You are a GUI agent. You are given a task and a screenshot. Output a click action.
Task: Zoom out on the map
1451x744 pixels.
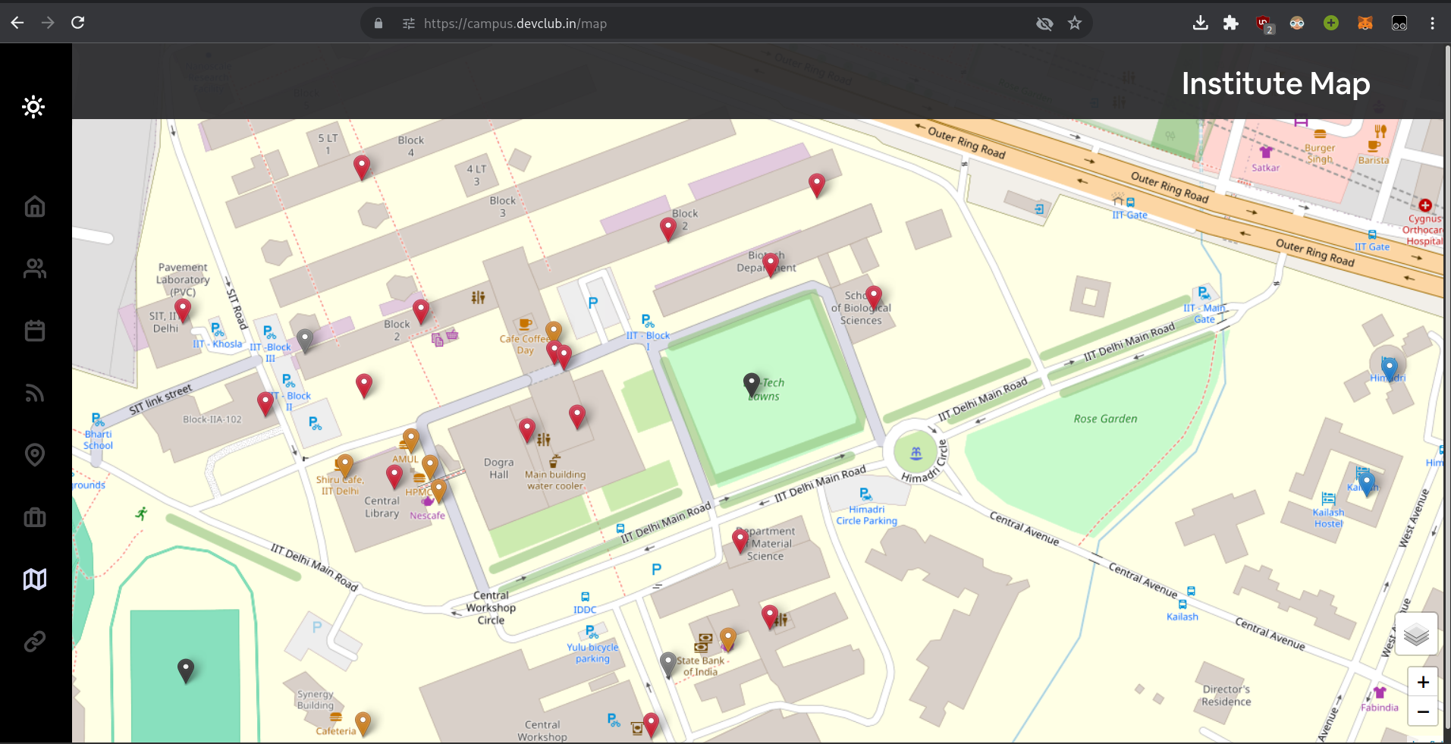click(x=1423, y=712)
